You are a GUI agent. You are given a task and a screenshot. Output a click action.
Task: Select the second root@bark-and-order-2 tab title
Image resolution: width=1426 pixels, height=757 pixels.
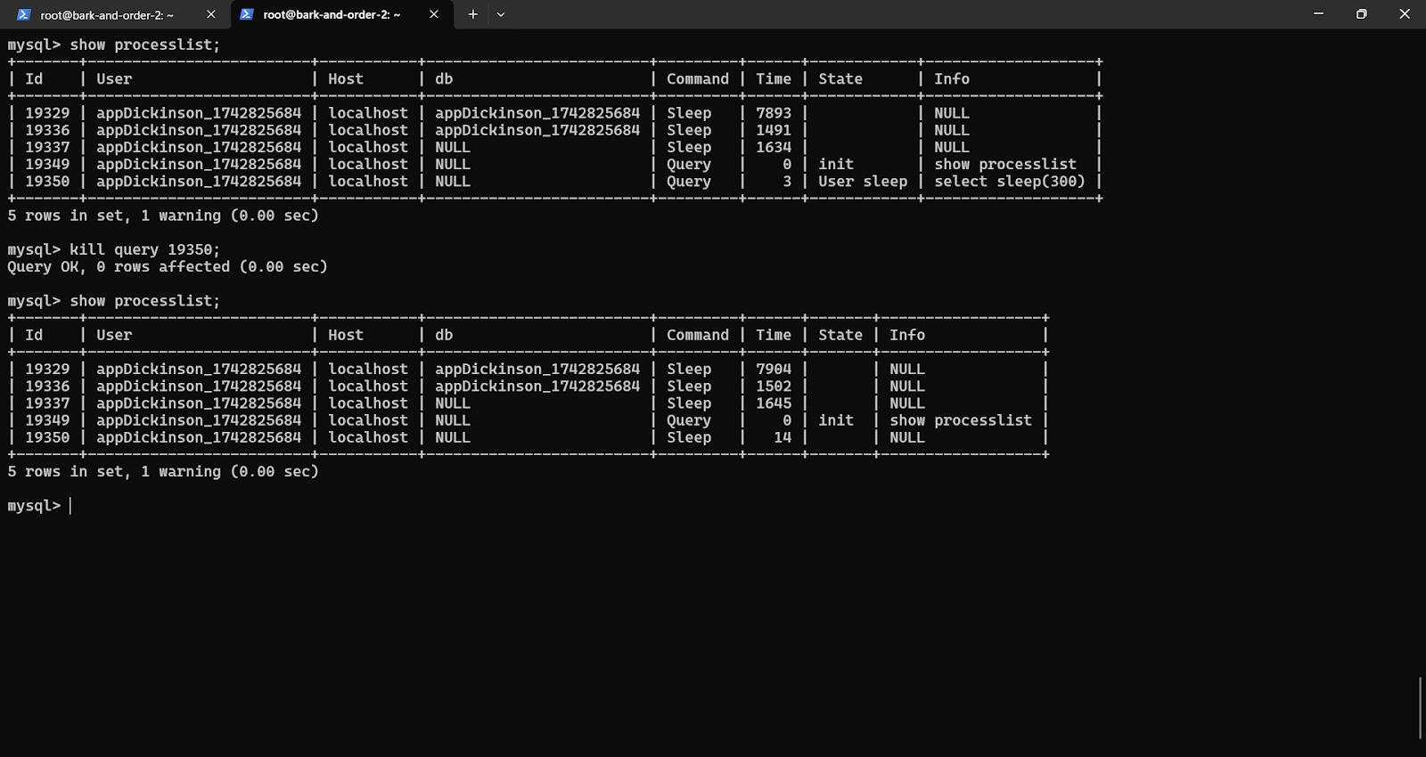pos(332,15)
